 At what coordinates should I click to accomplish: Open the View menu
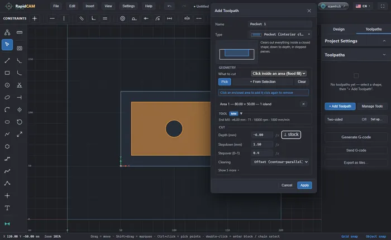[108, 6]
